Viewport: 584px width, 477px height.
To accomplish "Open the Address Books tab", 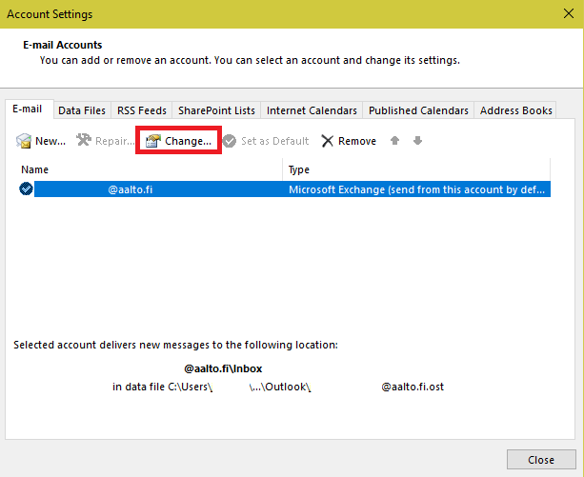I will tap(515, 110).
